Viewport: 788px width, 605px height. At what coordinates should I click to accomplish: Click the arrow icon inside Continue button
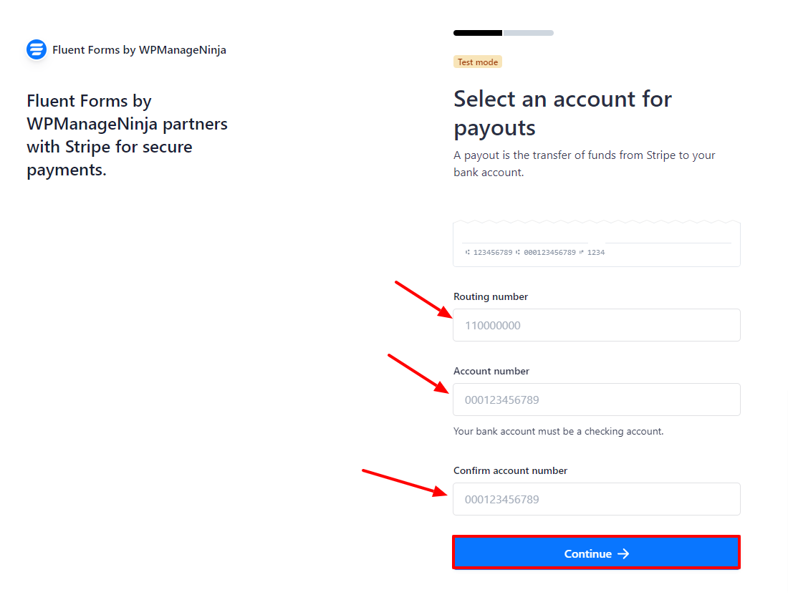[623, 553]
